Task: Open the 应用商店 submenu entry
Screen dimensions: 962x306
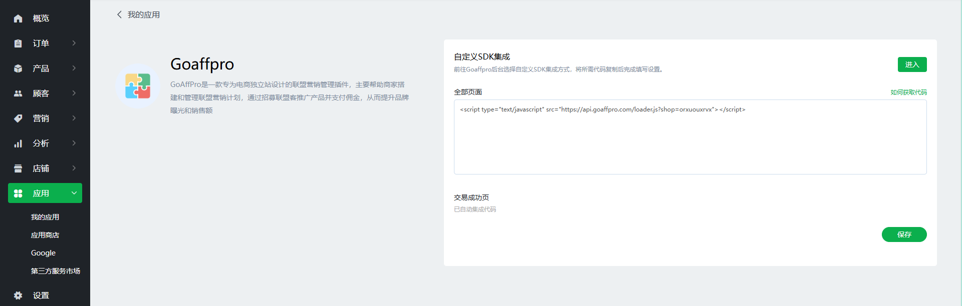Action: click(45, 235)
